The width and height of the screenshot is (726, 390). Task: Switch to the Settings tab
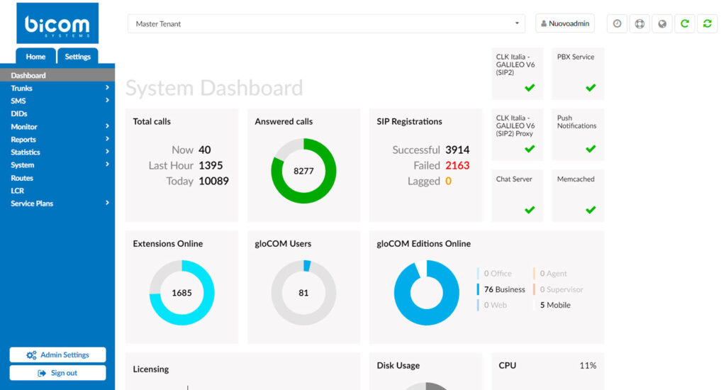pos(78,57)
